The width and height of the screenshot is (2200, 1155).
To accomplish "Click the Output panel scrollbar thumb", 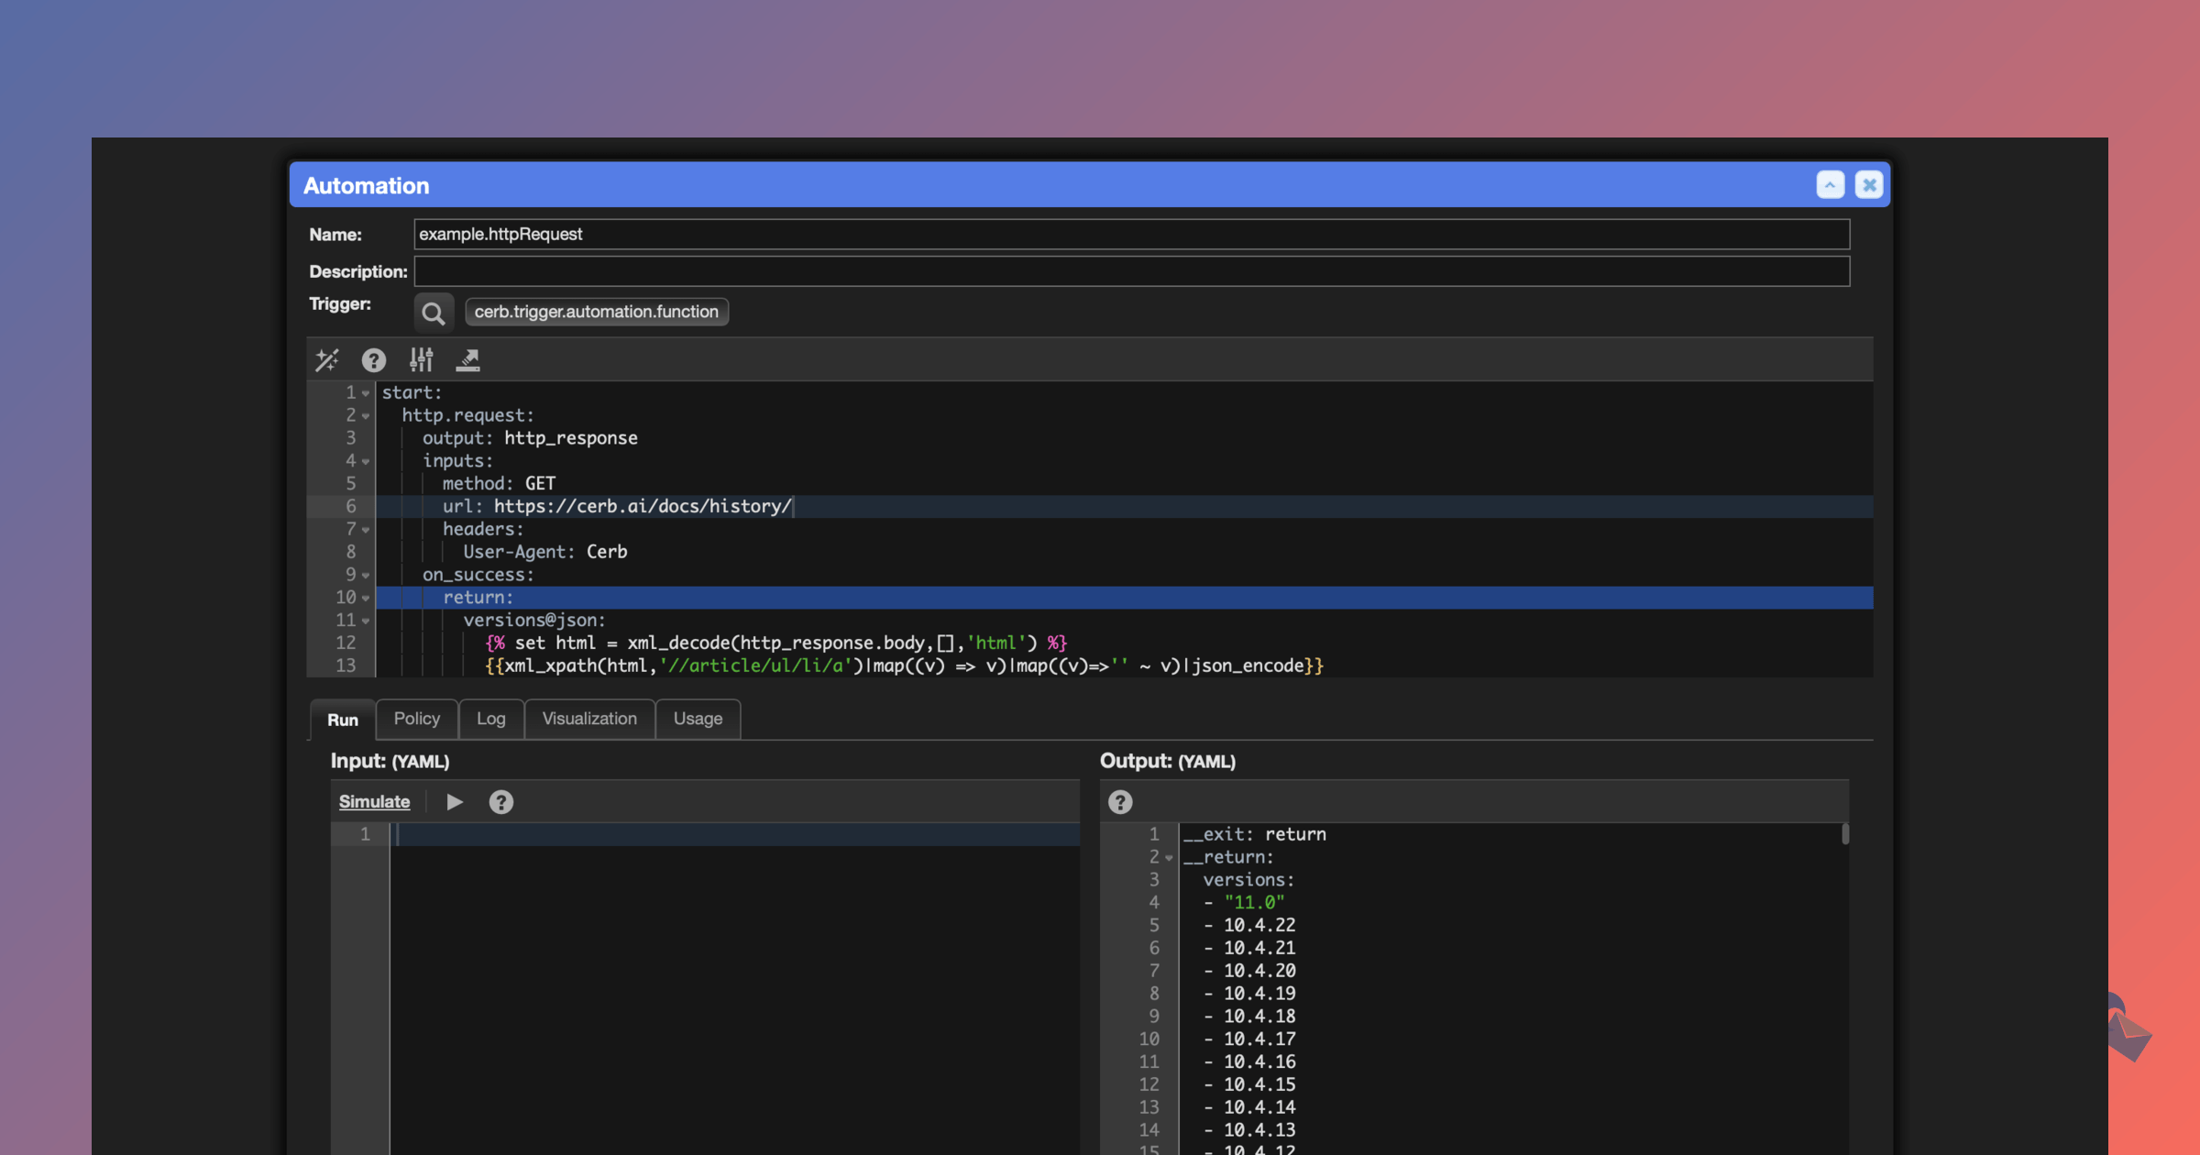I will 1844,833.
